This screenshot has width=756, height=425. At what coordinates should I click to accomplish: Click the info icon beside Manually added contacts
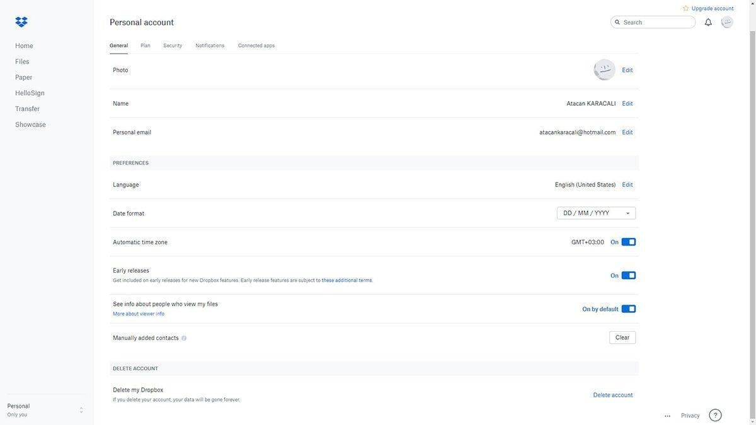pyautogui.click(x=184, y=338)
